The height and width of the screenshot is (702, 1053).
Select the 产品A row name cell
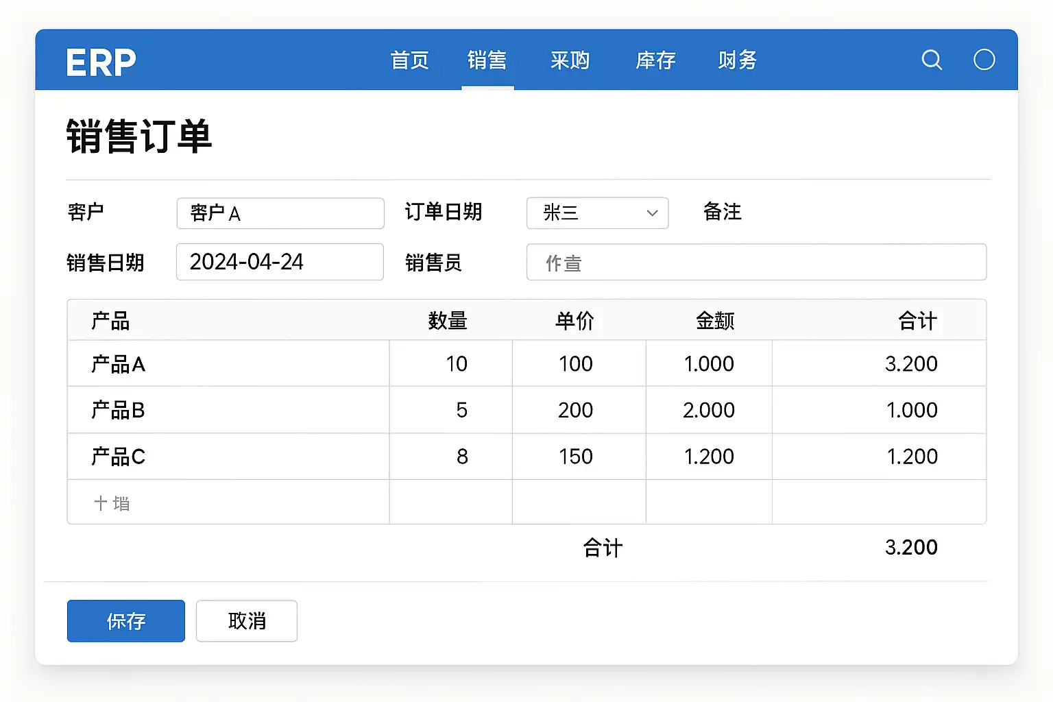coord(228,364)
